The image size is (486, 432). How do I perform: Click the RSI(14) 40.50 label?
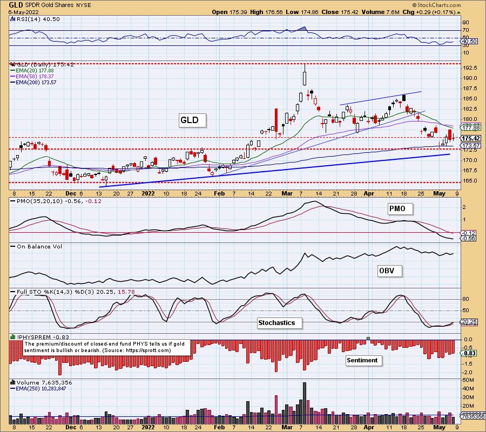pos(38,19)
